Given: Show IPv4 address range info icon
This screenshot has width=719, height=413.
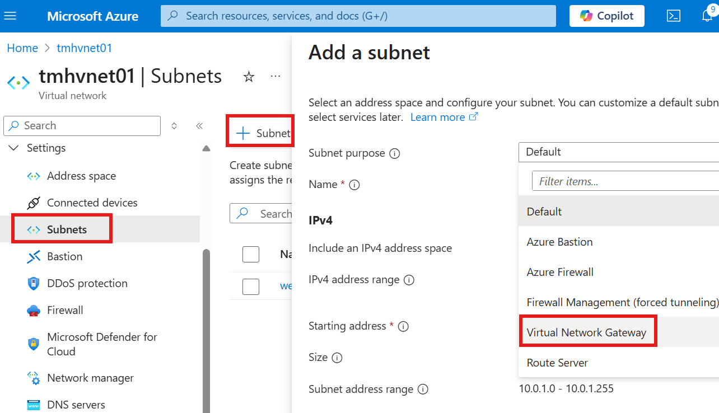Looking at the screenshot, I should tap(409, 280).
